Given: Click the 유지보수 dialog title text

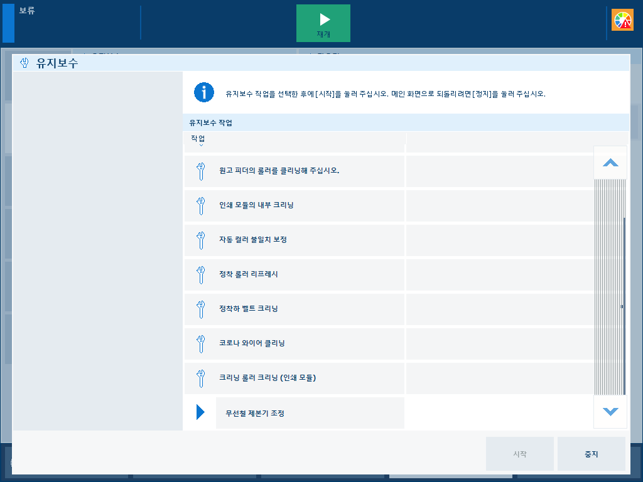Looking at the screenshot, I should point(57,63).
